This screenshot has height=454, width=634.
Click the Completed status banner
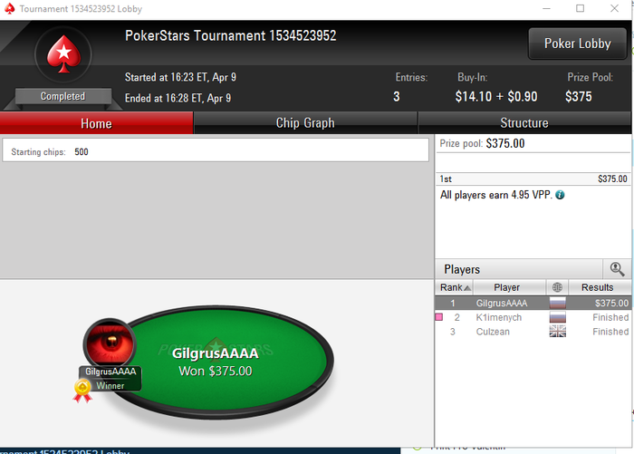pyautogui.click(x=63, y=96)
